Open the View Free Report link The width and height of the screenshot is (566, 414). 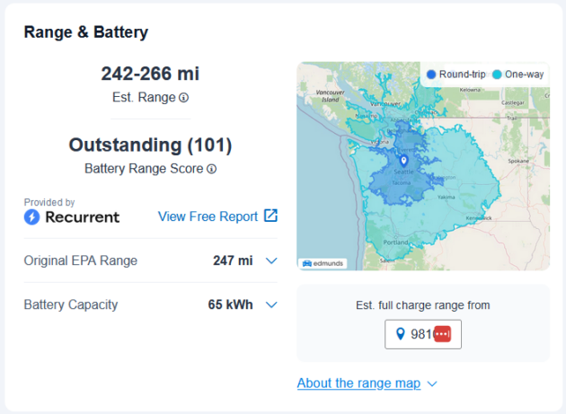pos(208,216)
